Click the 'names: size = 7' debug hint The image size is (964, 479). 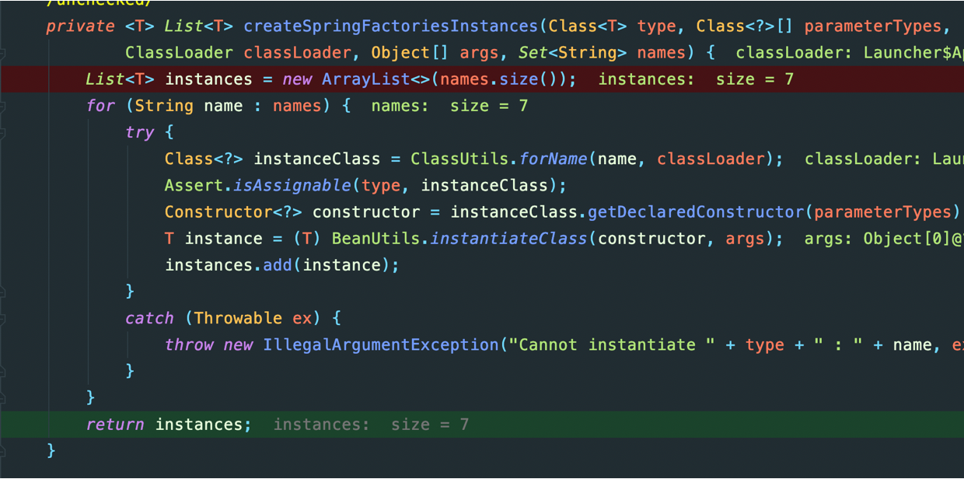click(449, 106)
